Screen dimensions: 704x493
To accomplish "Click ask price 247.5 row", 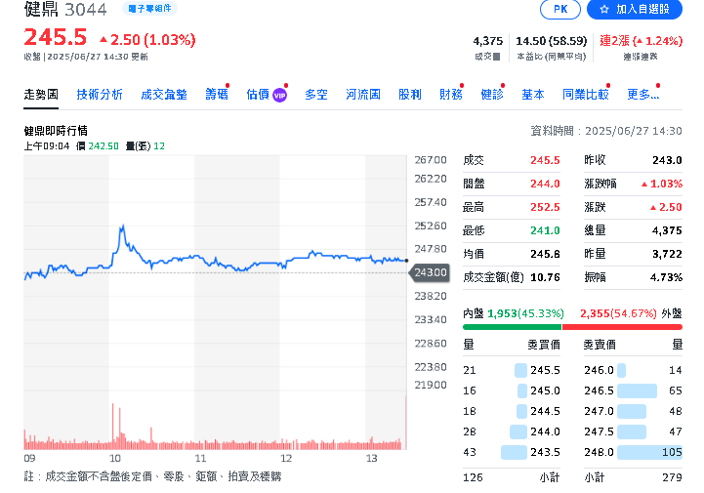I will (633, 431).
